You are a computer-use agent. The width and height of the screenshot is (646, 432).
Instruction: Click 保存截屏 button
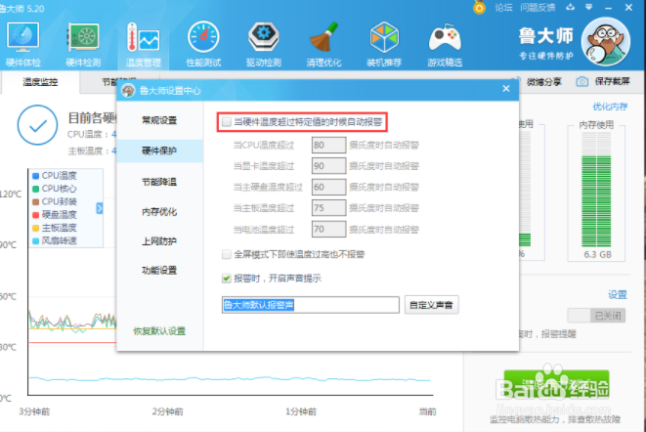pyautogui.click(x=612, y=81)
